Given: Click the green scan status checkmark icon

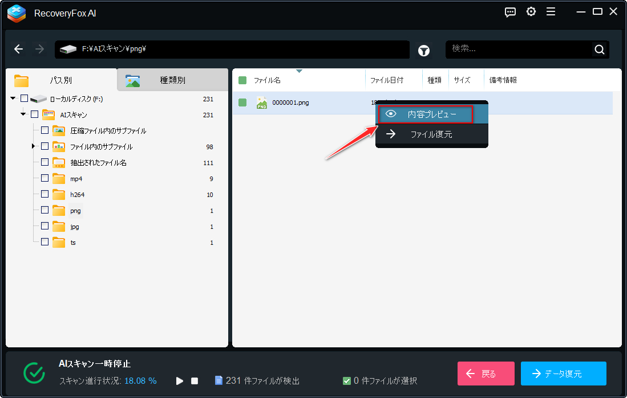Looking at the screenshot, I should (x=34, y=373).
